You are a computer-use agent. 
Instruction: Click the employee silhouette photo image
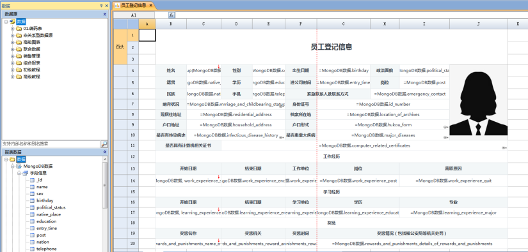point(479,100)
